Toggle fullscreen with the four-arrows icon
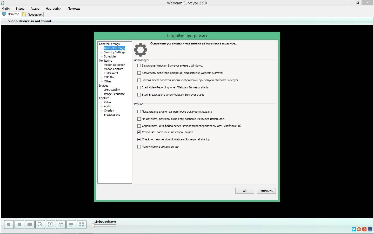This screenshot has height=234, width=374. (x=82, y=224)
